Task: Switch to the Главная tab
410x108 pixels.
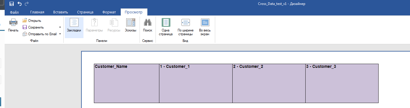Action: (37, 12)
